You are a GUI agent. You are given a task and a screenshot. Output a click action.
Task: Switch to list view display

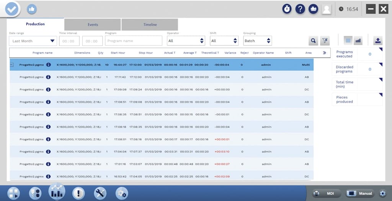point(348,41)
